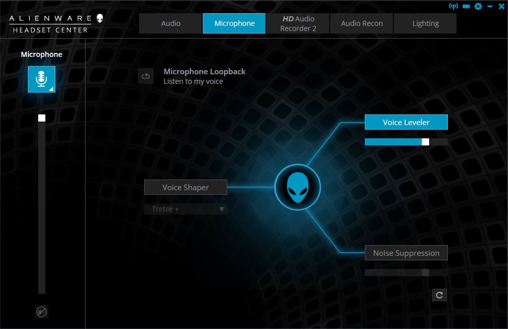
Task: Click the reset to default icon
Action: click(x=439, y=295)
